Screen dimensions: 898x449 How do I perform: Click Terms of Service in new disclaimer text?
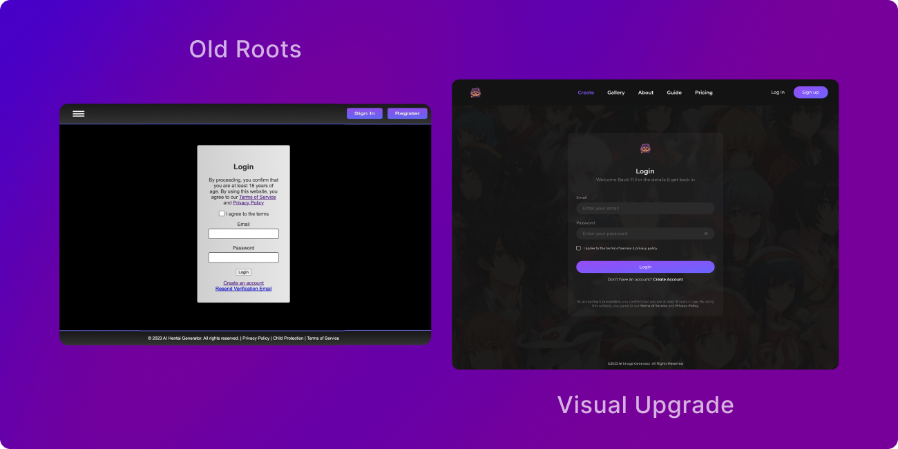[653, 305]
